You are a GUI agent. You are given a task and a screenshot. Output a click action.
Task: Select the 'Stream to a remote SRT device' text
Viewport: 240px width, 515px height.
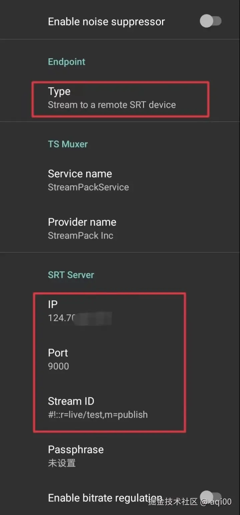click(112, 105)
